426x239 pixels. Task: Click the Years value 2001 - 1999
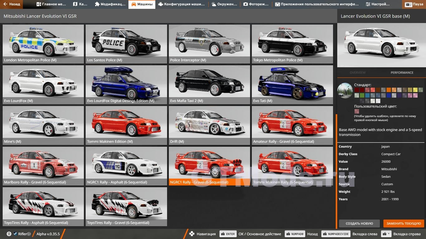[390, 199]
